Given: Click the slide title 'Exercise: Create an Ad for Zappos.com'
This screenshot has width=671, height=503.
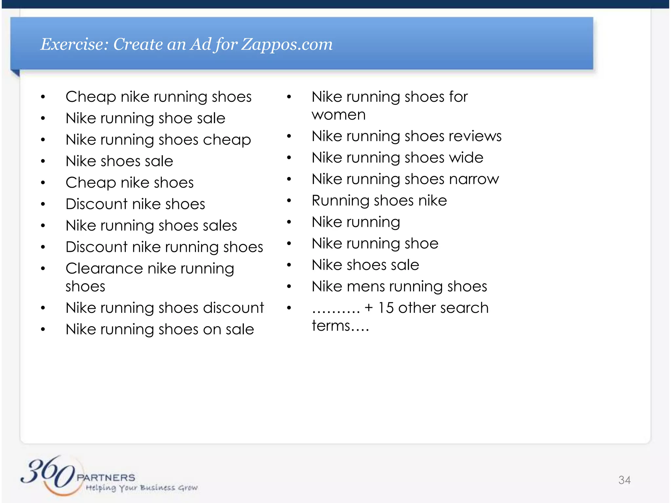Looking at the screenshot, I should pos(186,44).
